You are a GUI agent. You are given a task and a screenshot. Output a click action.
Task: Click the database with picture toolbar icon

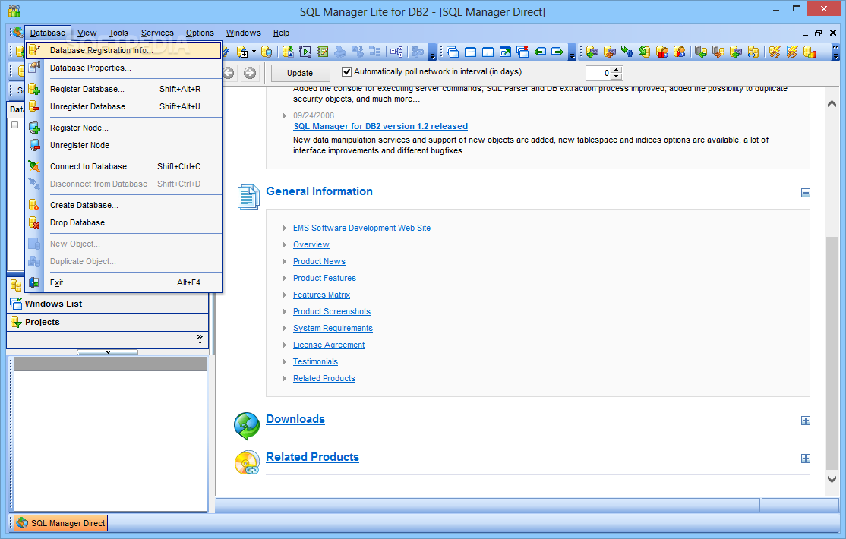(289, 52)
